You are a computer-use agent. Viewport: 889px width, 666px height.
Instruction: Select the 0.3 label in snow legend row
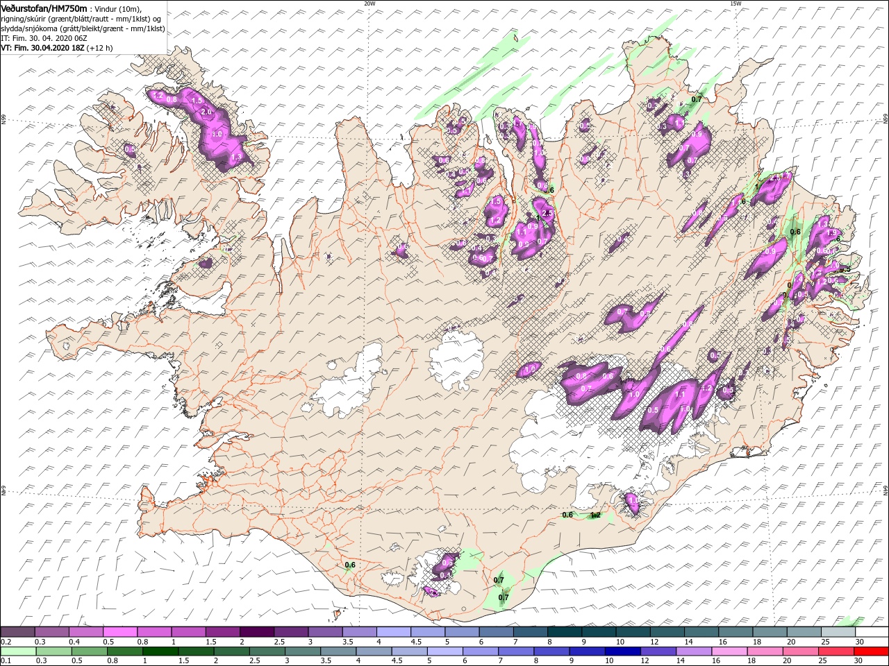pyautogui.click(x=40, y=642)
